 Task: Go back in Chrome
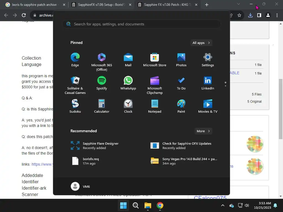(x=6, y=15)
